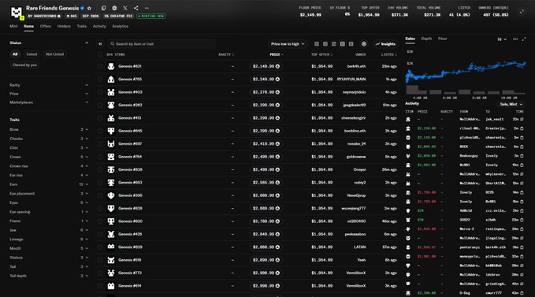Screen dimensions: 535x297
Task: Open the table settings gear icon
Action: click(x=364, y=44)
